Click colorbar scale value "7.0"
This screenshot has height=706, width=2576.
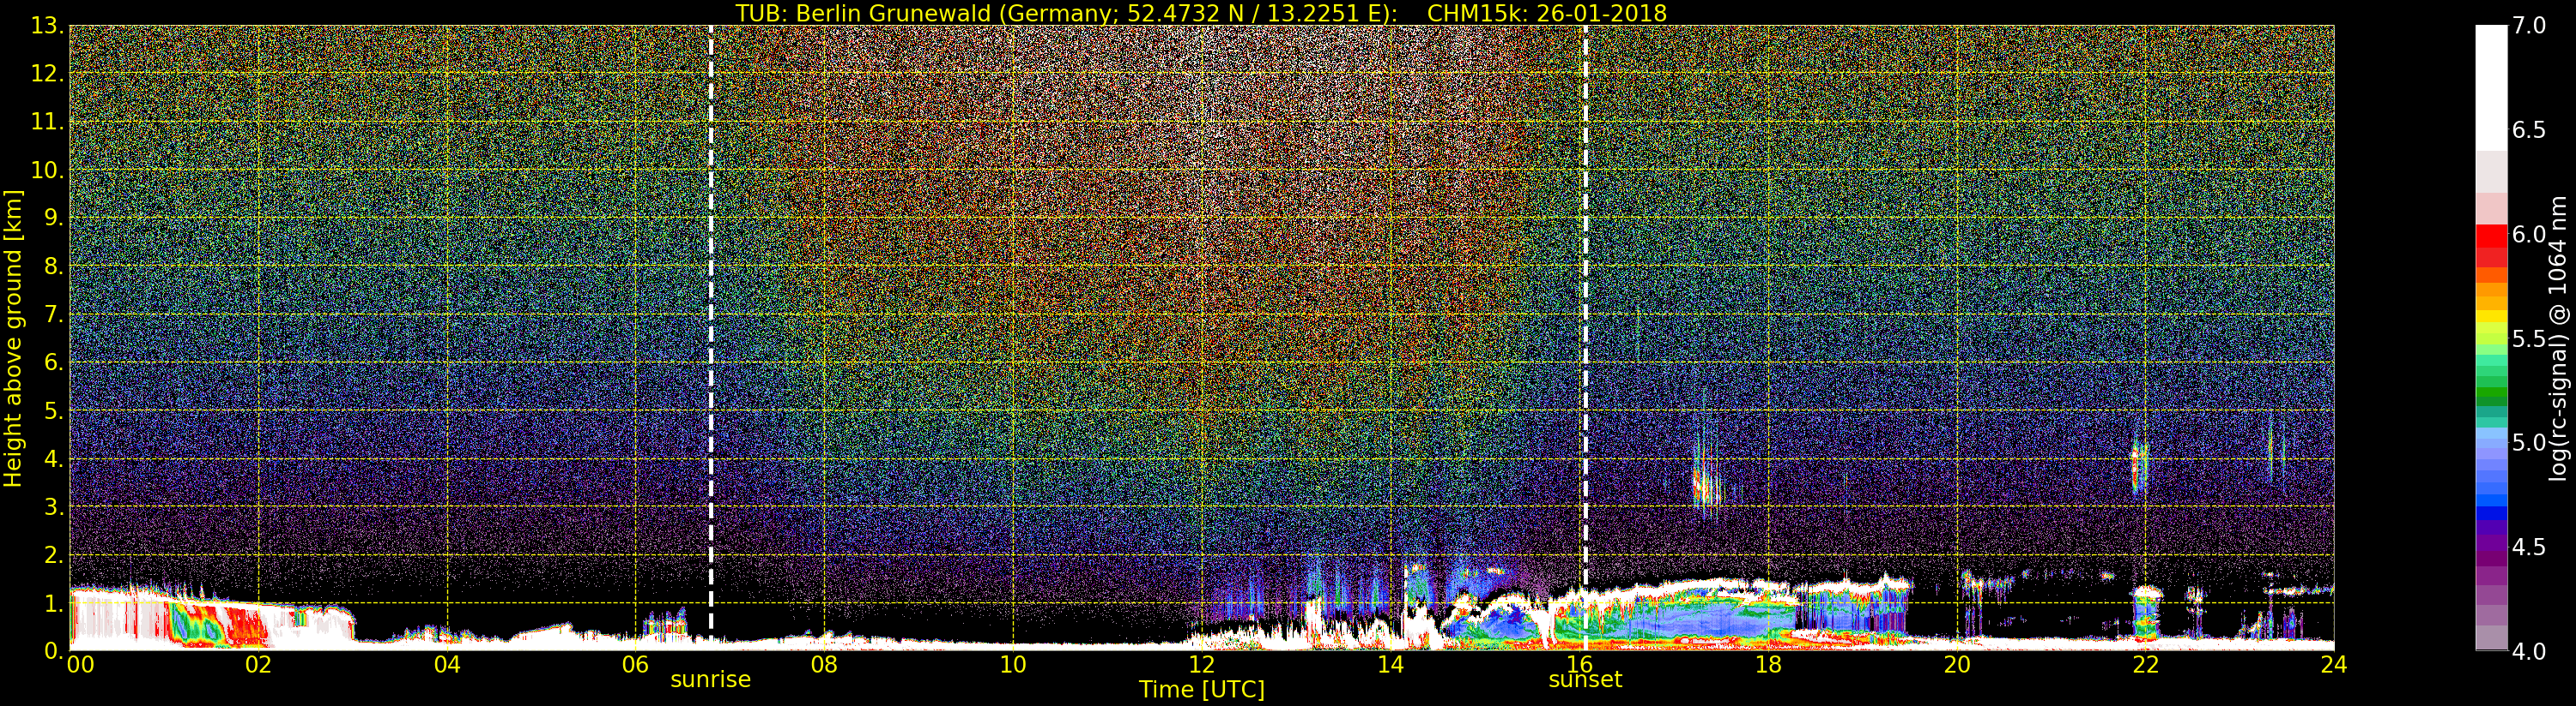click(x=2529, y=26)
